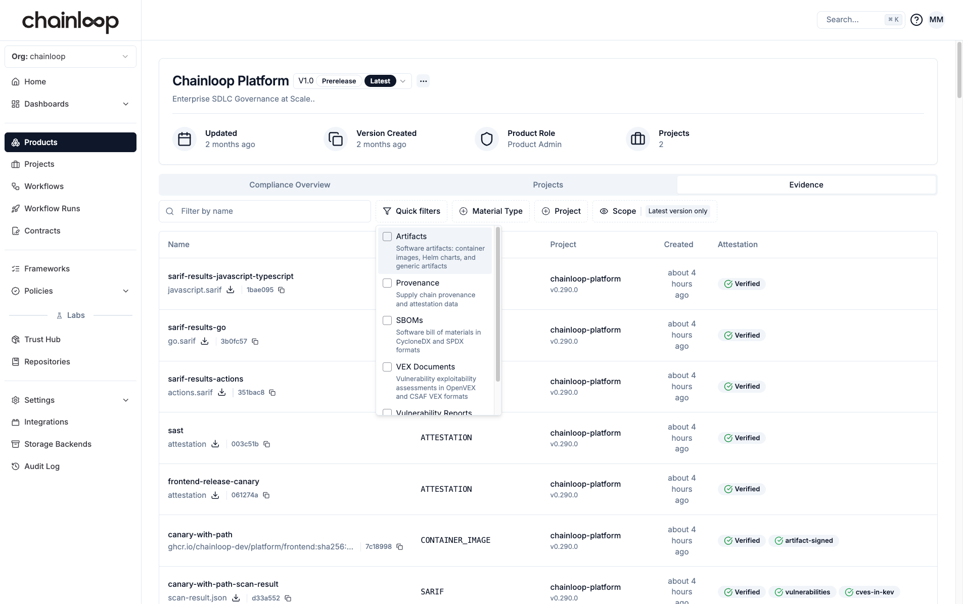Viewport: 963px width, 604px height.
Task: Click the page vertical scrollbar
Action: (959, 71)
